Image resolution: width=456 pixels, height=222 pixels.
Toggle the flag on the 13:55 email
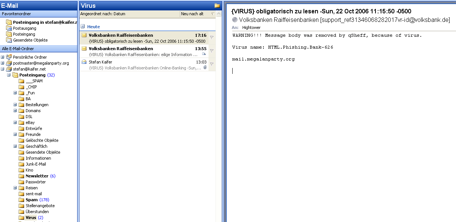(211, 50)
